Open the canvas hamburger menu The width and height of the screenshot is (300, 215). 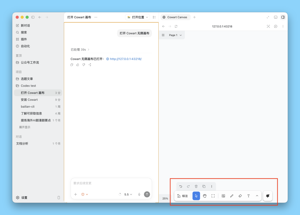point(163,35)
